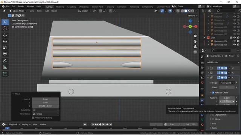Open the Axis Ortho X dropdown

[x=46, y=110]
